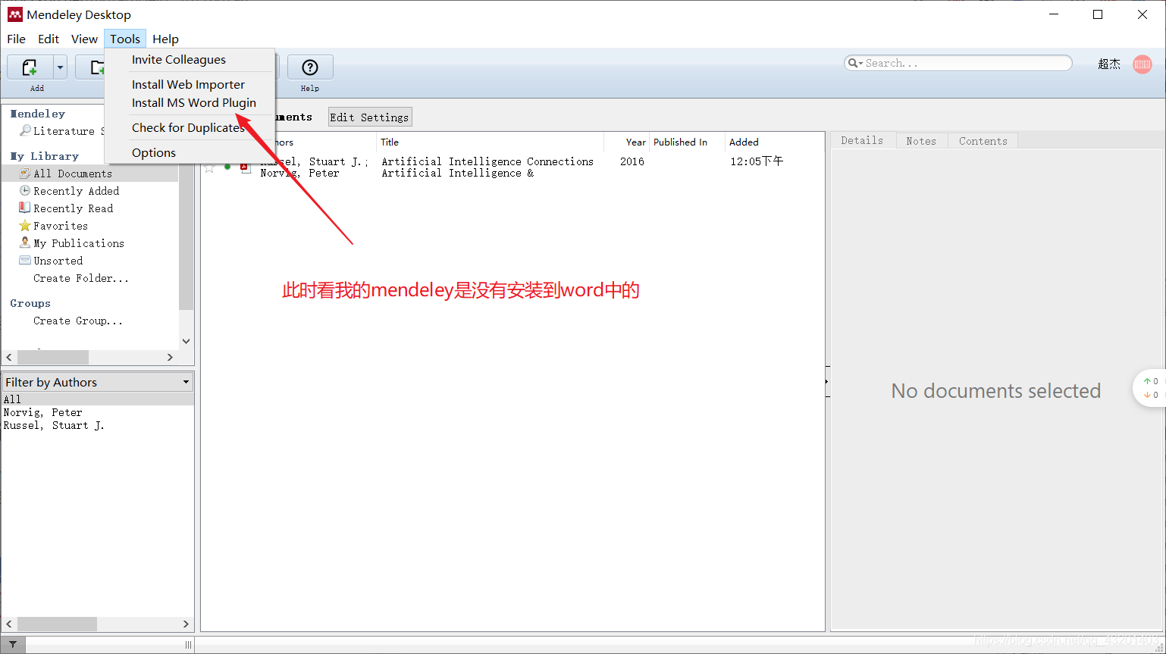Open the Edit menu
Image resolution: width=1166 pixels, height=654 pixels.
tap(49, 39)
